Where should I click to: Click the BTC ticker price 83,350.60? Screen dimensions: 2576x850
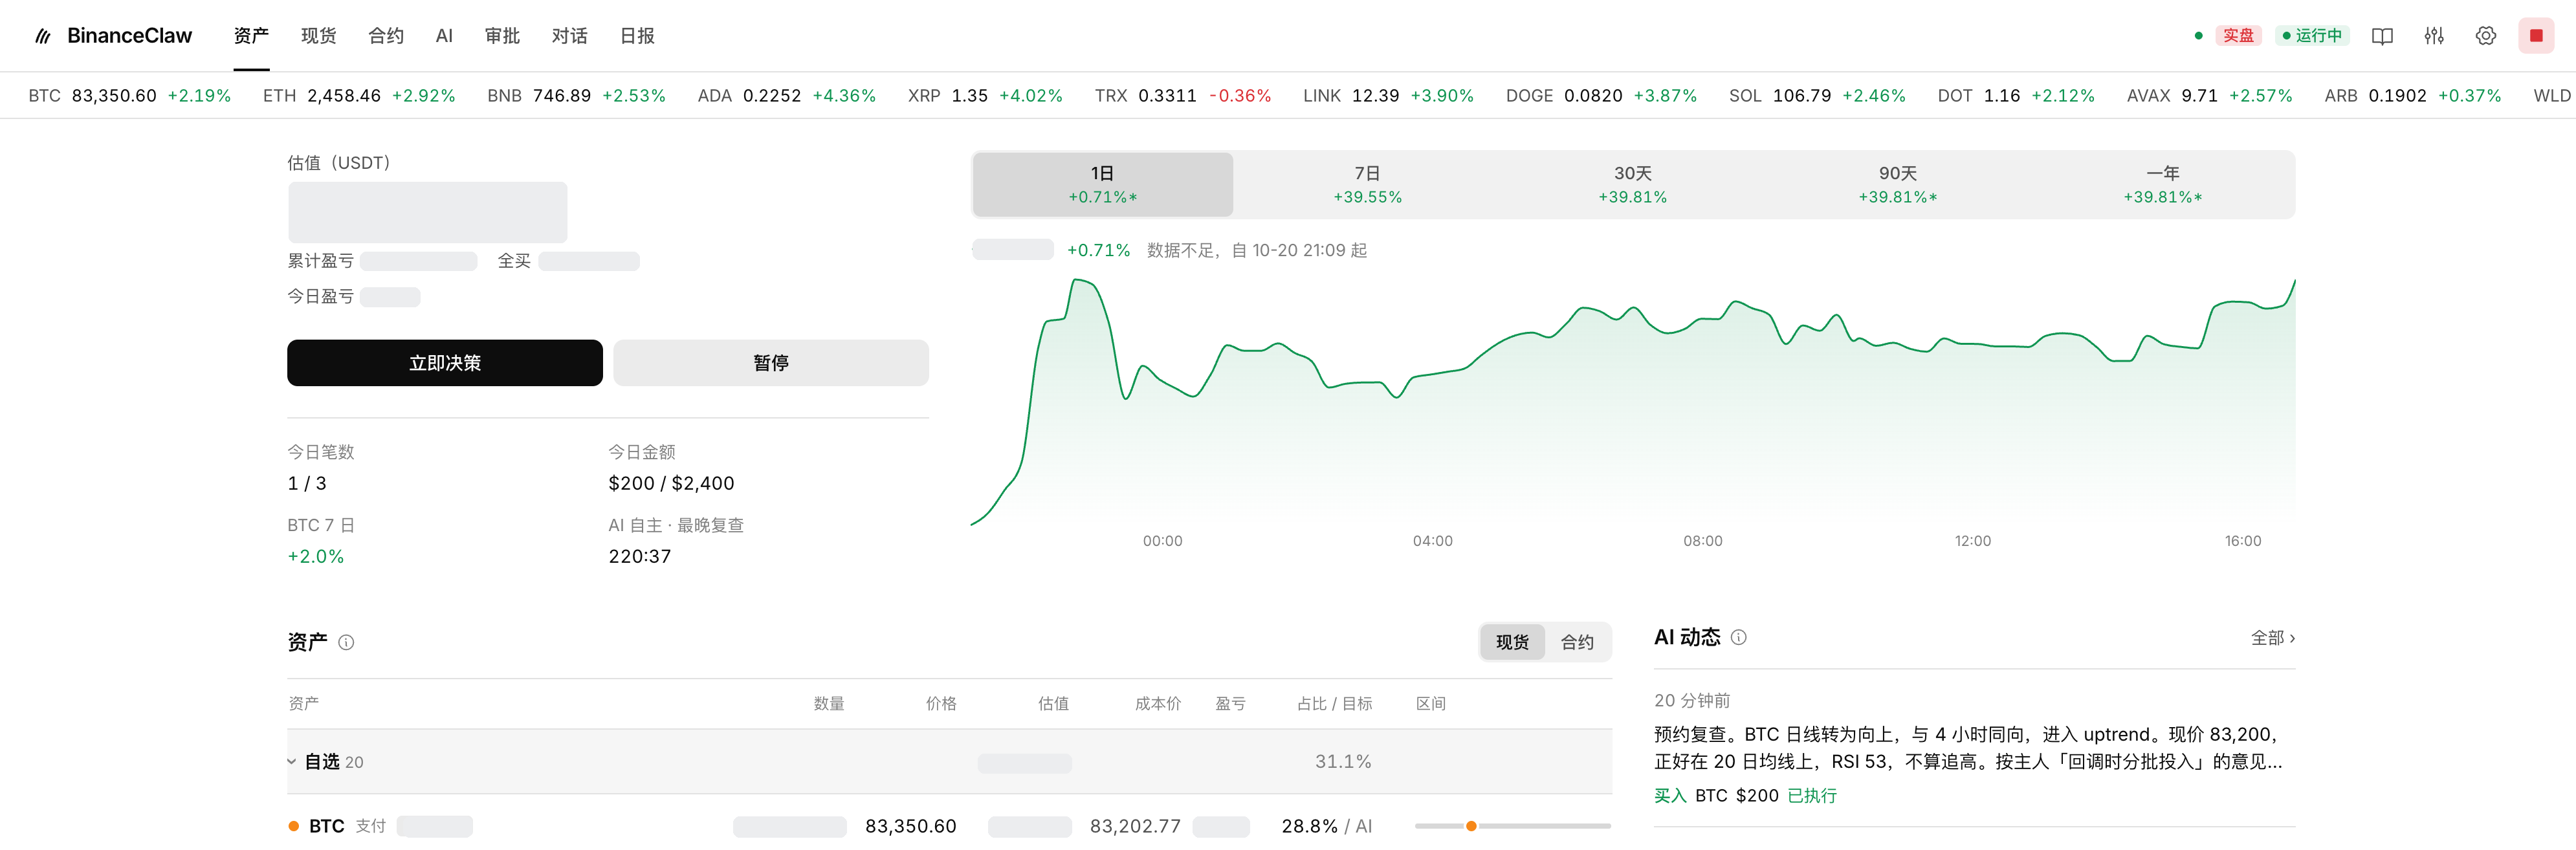click(x=114, y=96)
